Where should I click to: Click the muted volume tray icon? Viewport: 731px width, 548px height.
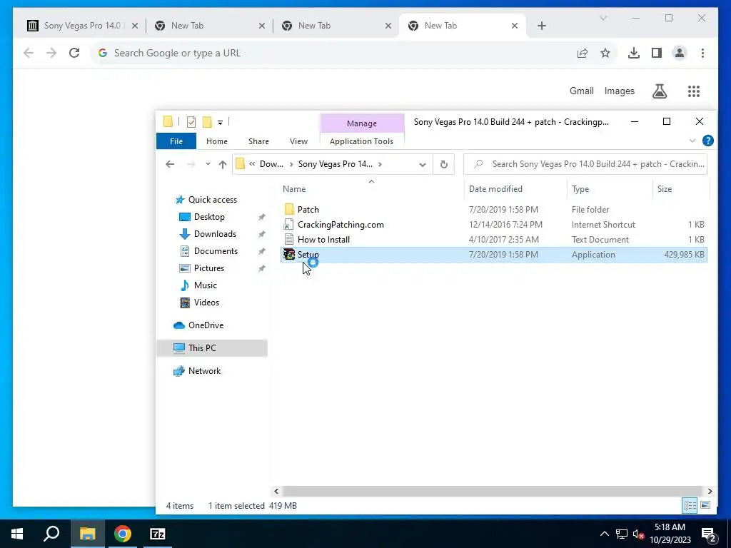[x=638, y=534]
